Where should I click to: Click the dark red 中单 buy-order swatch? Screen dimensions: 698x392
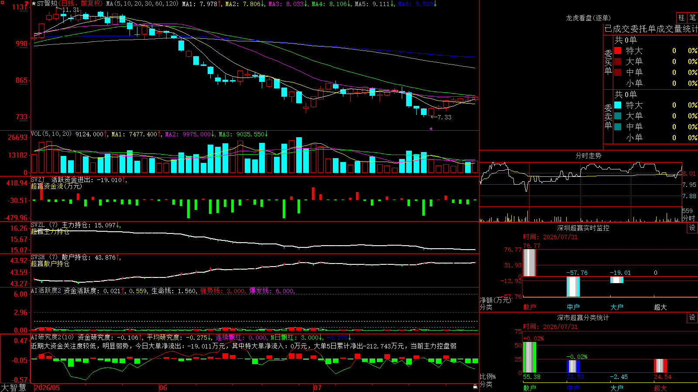pos(618,72)
